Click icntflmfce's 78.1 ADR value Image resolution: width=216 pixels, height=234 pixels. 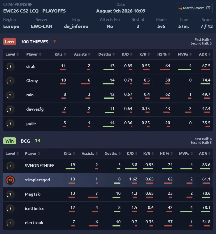tap(206, 208)
